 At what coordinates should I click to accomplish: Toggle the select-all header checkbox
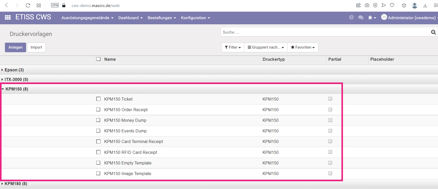pyautogui.click(x=98, y=59)
